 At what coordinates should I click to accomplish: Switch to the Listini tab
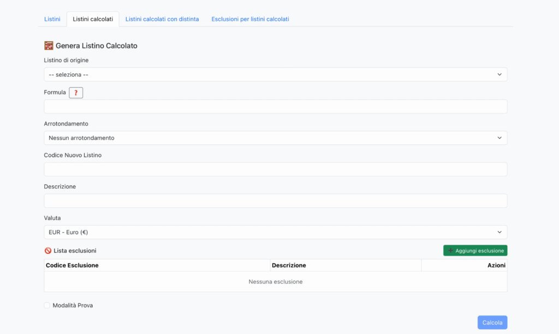pos(52,19)
